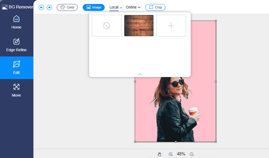269x158 pixels.
Task: Click the top-right crop handle of the image
Action: click(216, 21)
